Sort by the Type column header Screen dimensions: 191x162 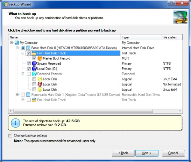pos(141,37)
